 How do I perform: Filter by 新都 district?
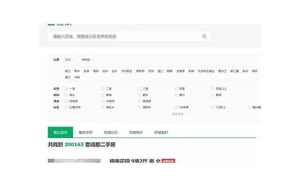tap(191, 71)
